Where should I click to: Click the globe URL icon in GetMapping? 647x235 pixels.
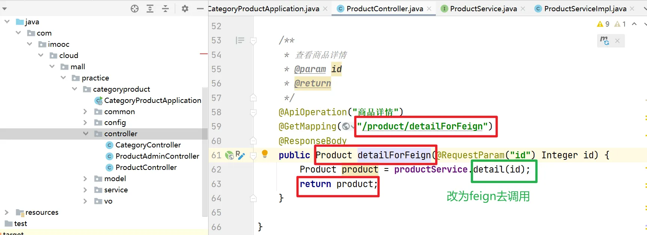[346, 126]
